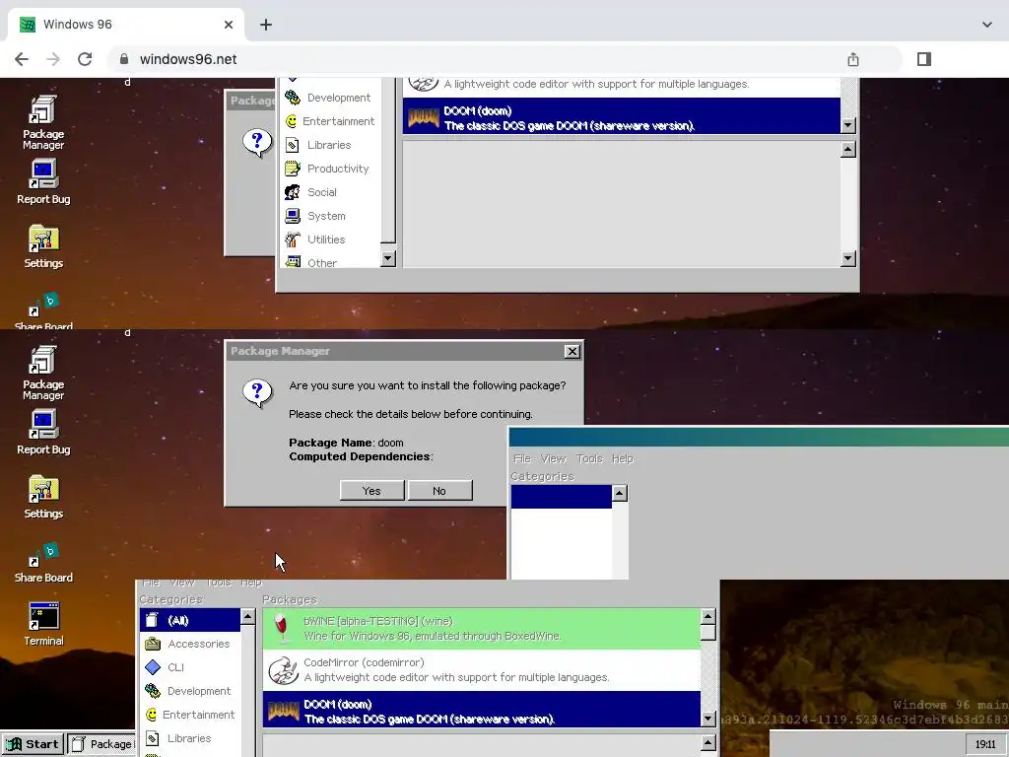Image resolution: width=1009 pixels, height=757 pixels.
Task: Confirm installation with the Yes button
Action: pyautogui.click(x=371, y=491)
